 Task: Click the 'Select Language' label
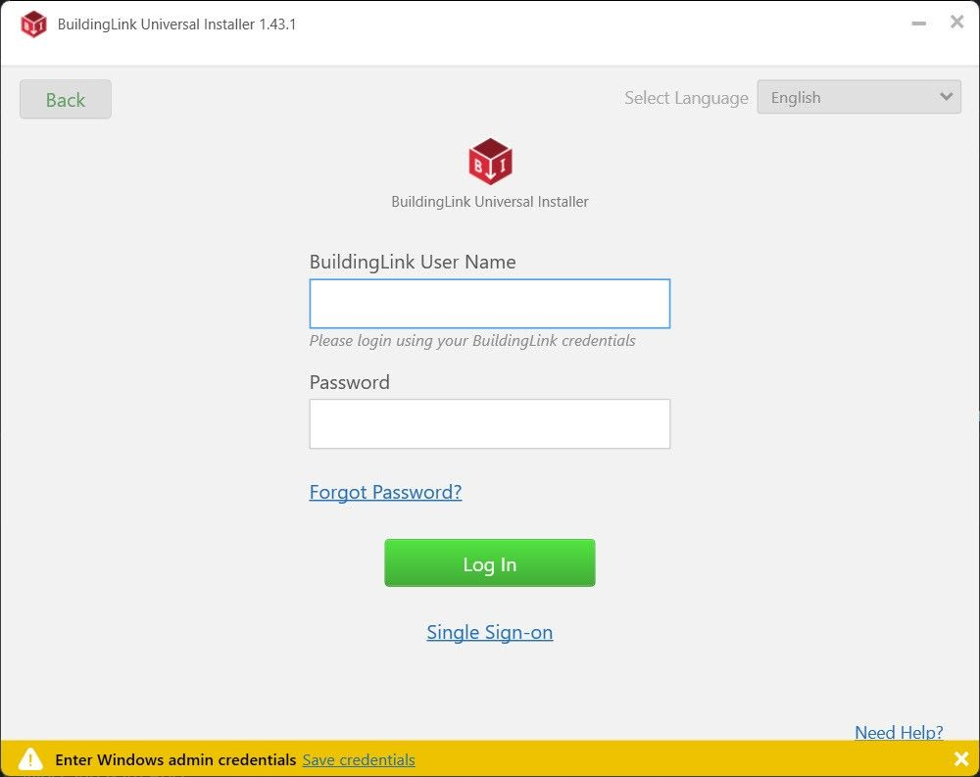point(686,98)
